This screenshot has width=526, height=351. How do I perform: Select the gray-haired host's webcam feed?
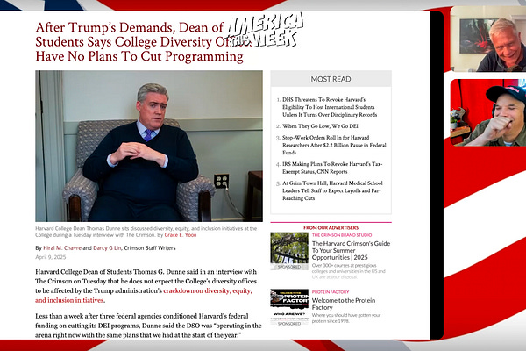tap(488, 39)
